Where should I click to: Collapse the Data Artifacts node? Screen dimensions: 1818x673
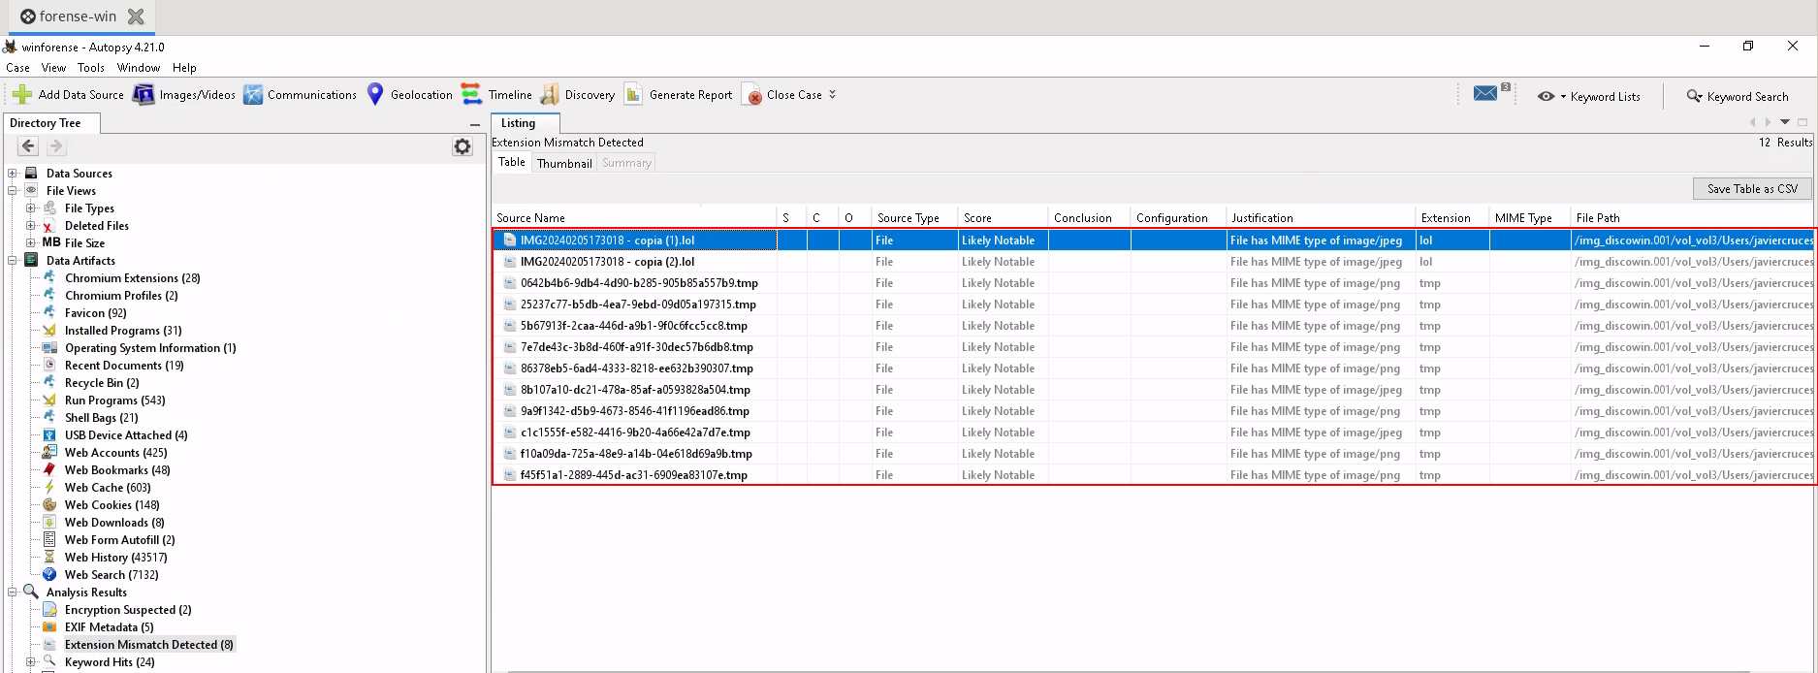13,261
